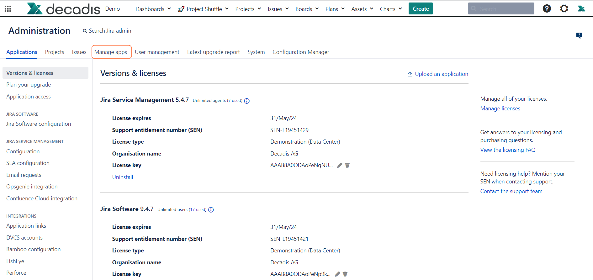Viewport: 593px width, 280px height.
Task: Go to the User management tab
Action: pos(157,52)
